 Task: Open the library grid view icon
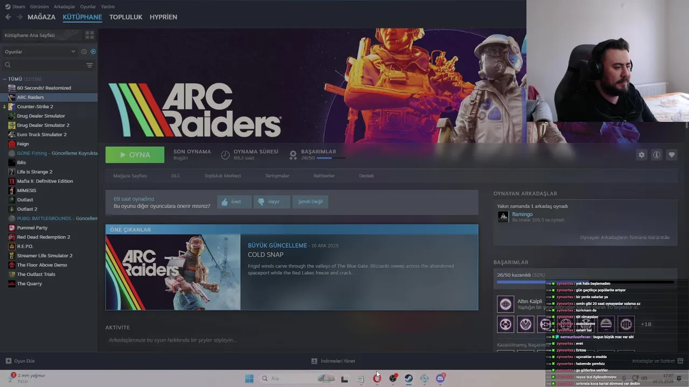(x=89, y=35)
